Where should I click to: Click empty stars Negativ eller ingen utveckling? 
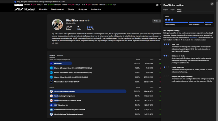click(167, 77)
